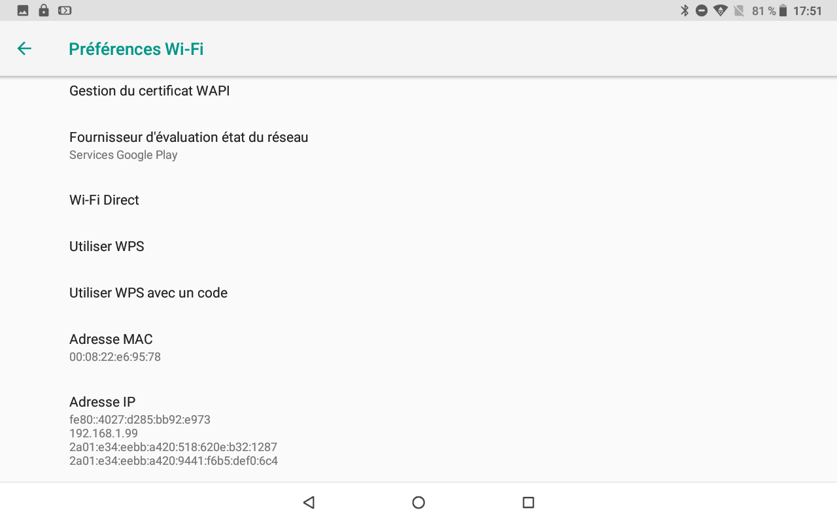Tap the Home circle navigation button

[418, 502]
